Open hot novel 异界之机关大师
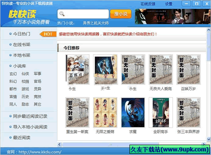 [x=96, y=23]
